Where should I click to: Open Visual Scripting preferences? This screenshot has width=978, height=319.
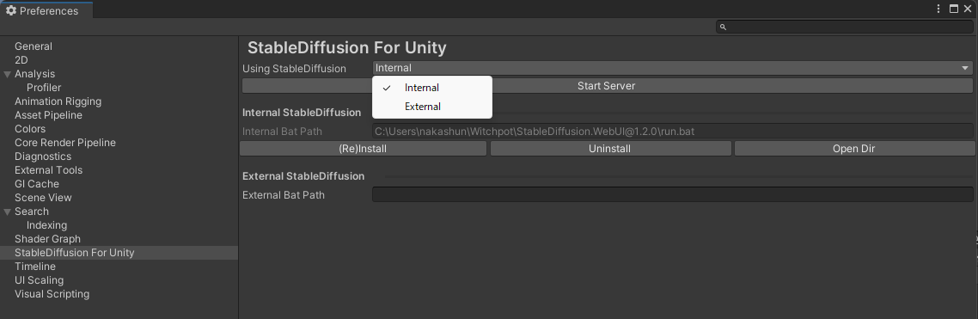(52, 293)
